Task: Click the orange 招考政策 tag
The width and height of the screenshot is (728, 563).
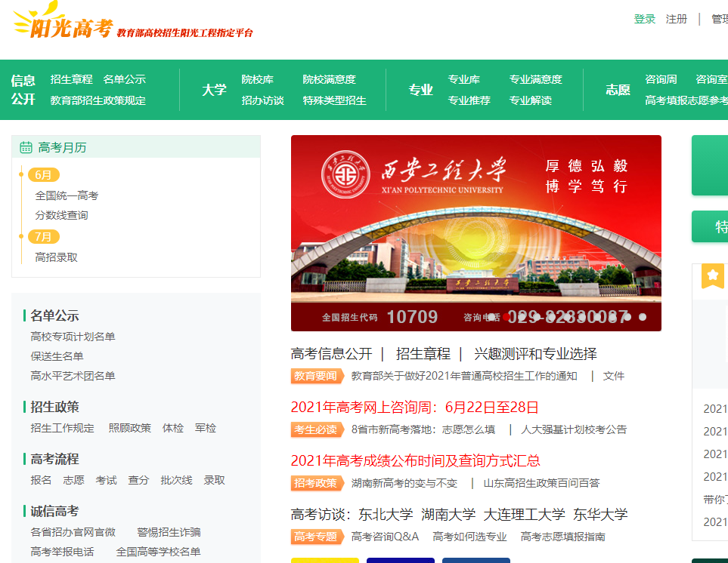Action: pos(317,483)
